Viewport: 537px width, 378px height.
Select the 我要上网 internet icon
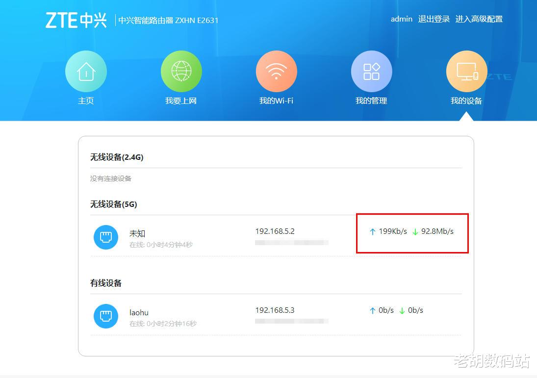pos(181,71)
